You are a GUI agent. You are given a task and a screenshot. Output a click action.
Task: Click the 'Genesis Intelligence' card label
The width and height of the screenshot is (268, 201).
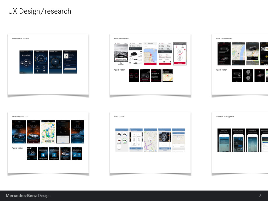point(225,116)
